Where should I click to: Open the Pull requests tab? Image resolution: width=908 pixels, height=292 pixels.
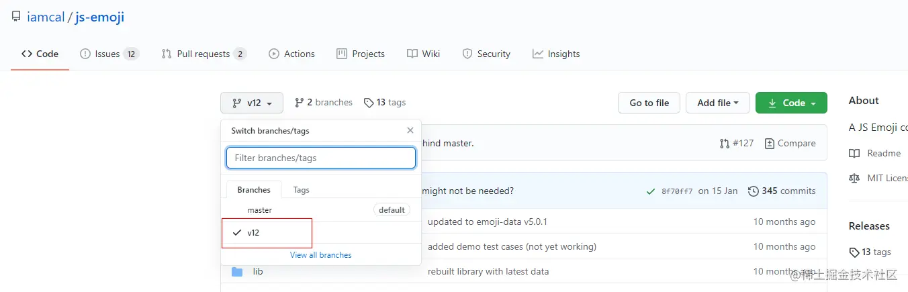[203, 54]
